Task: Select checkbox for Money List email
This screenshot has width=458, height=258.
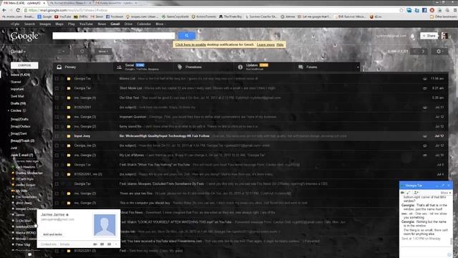Action: 57,79
